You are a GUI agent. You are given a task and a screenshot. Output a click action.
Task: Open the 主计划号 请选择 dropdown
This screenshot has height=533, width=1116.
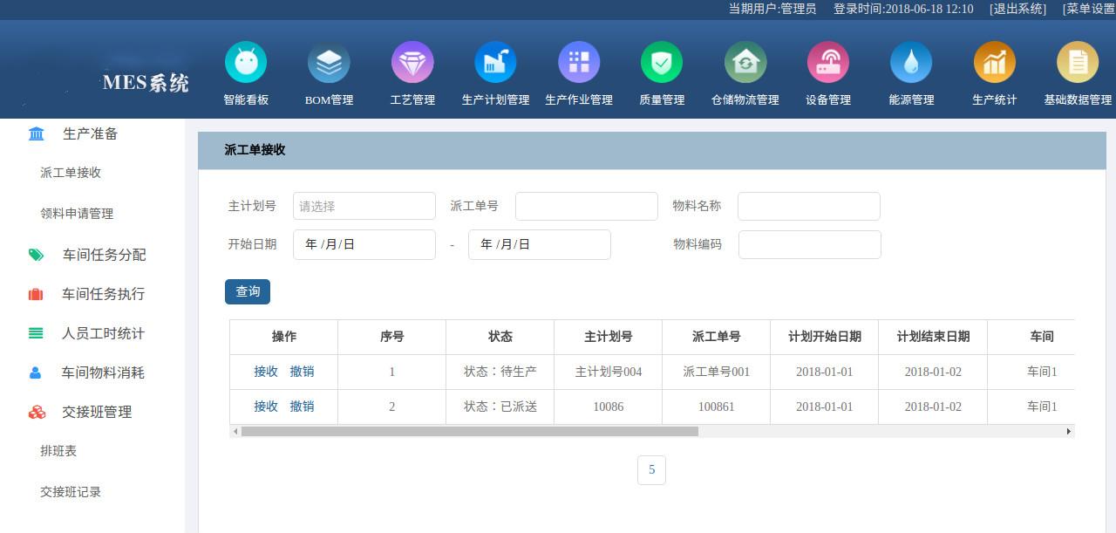pyautogui.click(x=364, y=206)
